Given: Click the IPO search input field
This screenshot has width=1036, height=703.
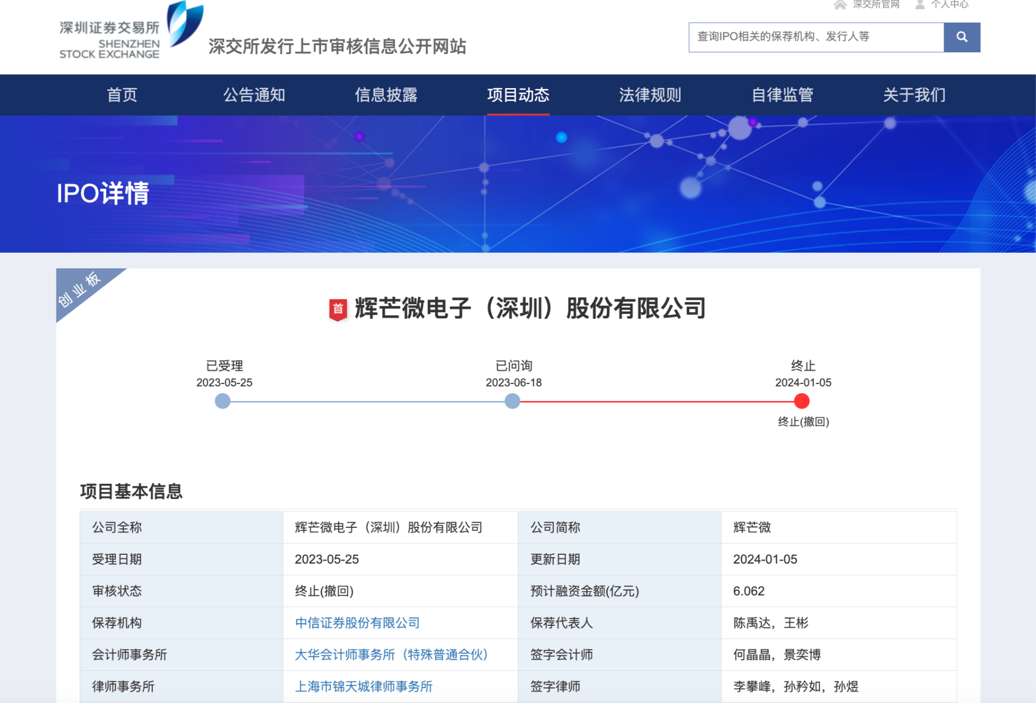Looking at the screenshot, I should pos(816,37).
